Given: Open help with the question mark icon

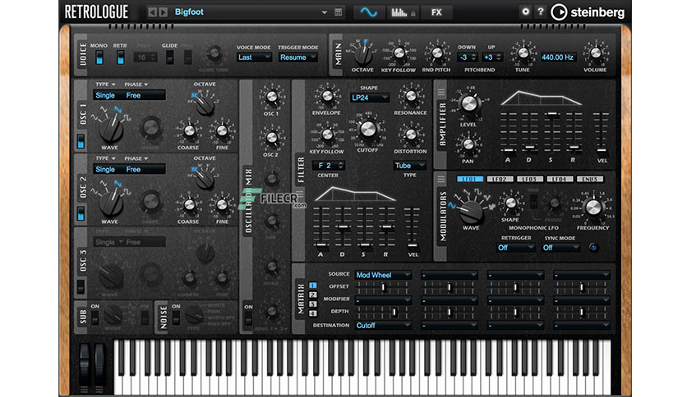Looking at the screenshot, I should click(541, 11).
